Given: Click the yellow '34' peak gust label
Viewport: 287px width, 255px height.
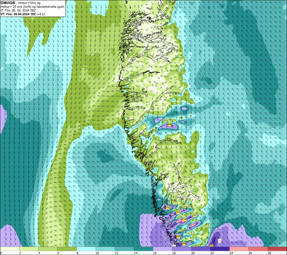Looking at the screenshot, I should (x=185, y=219).
